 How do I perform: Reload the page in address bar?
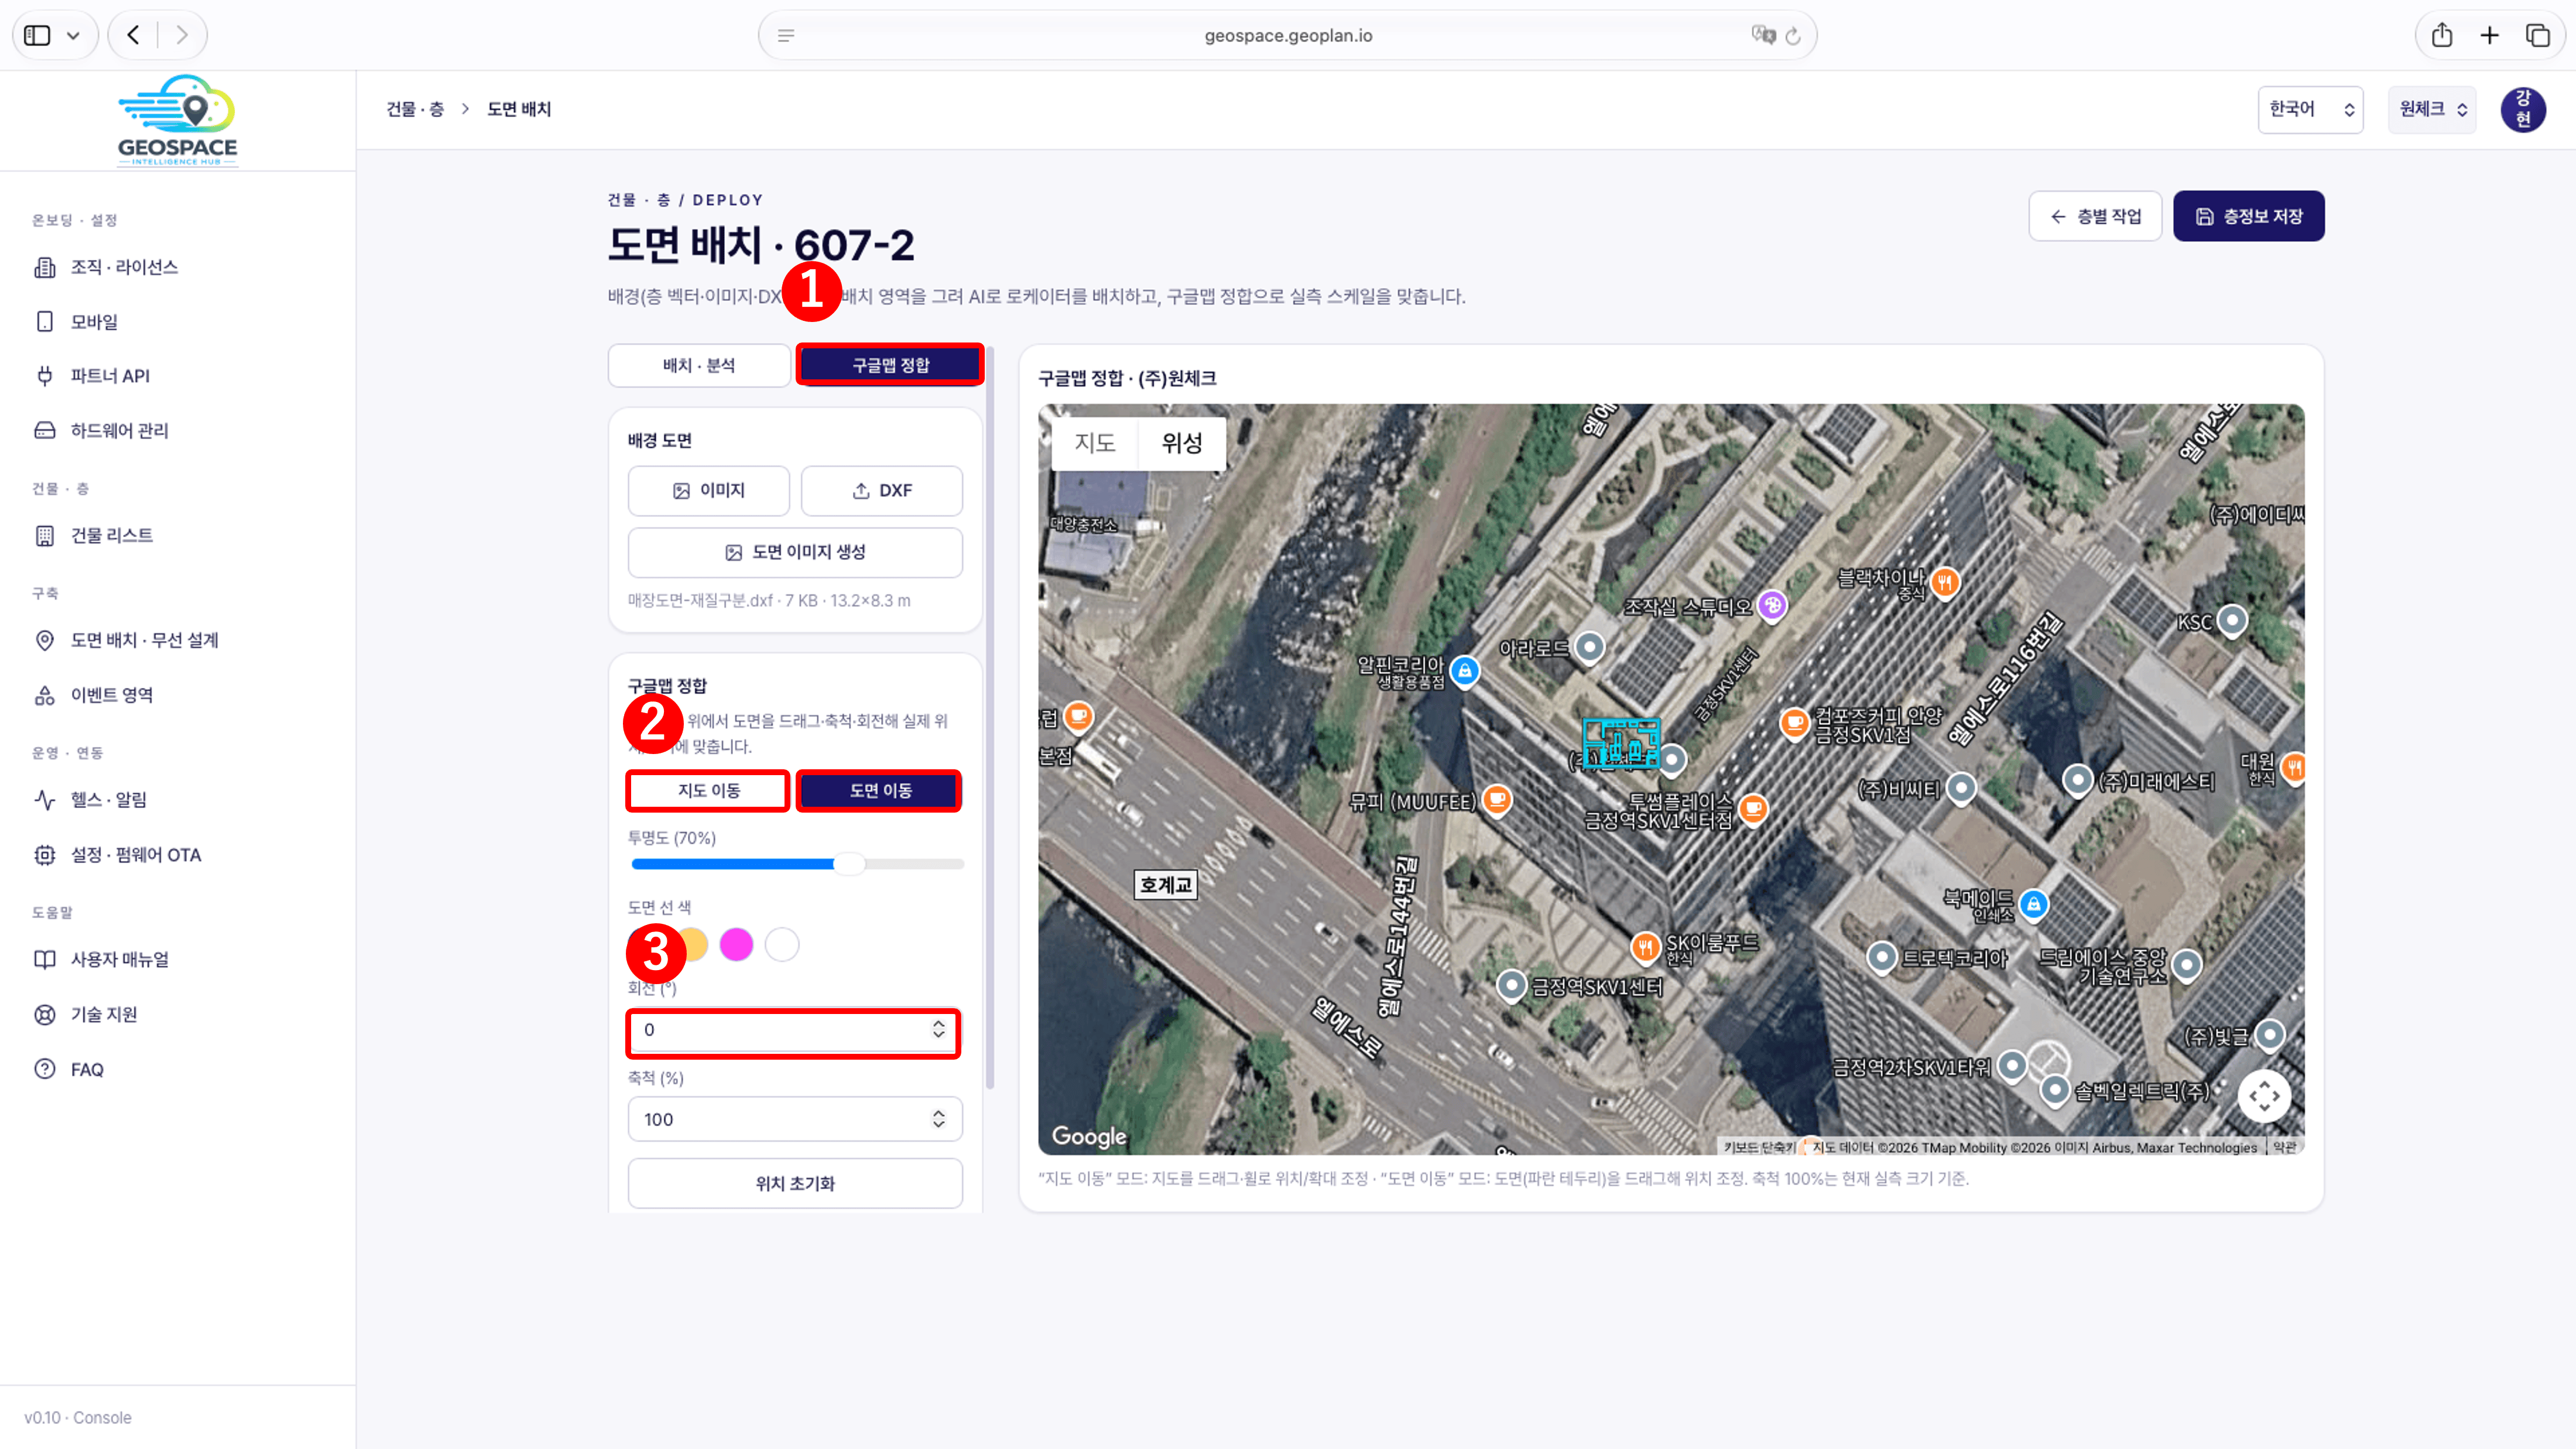1793,36
